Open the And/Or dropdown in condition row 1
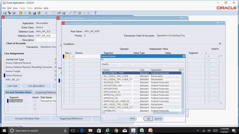239x134 pixels. point(218,56)
